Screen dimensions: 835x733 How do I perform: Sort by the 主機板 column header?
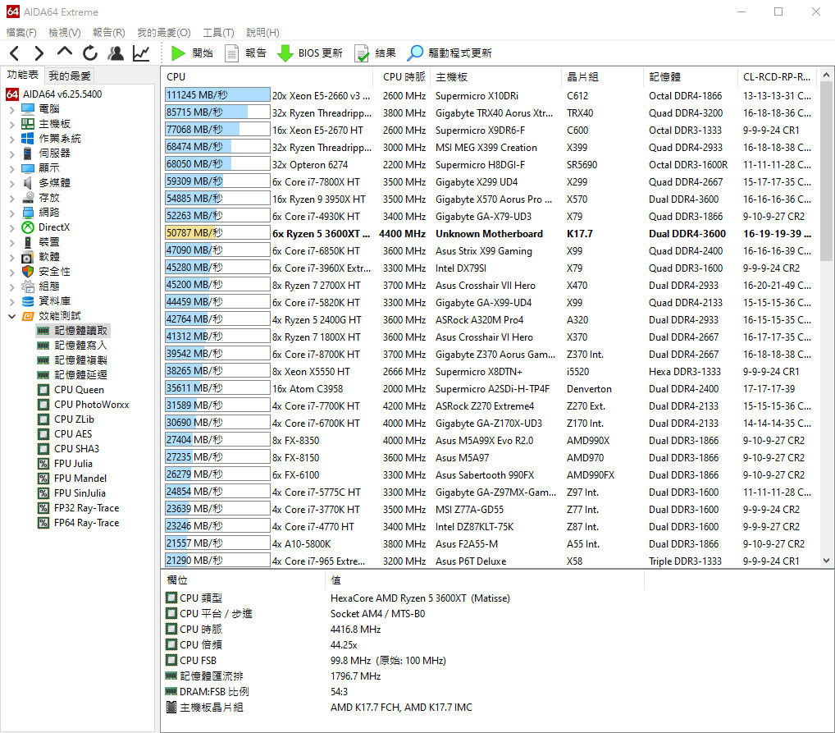[495, 77]
